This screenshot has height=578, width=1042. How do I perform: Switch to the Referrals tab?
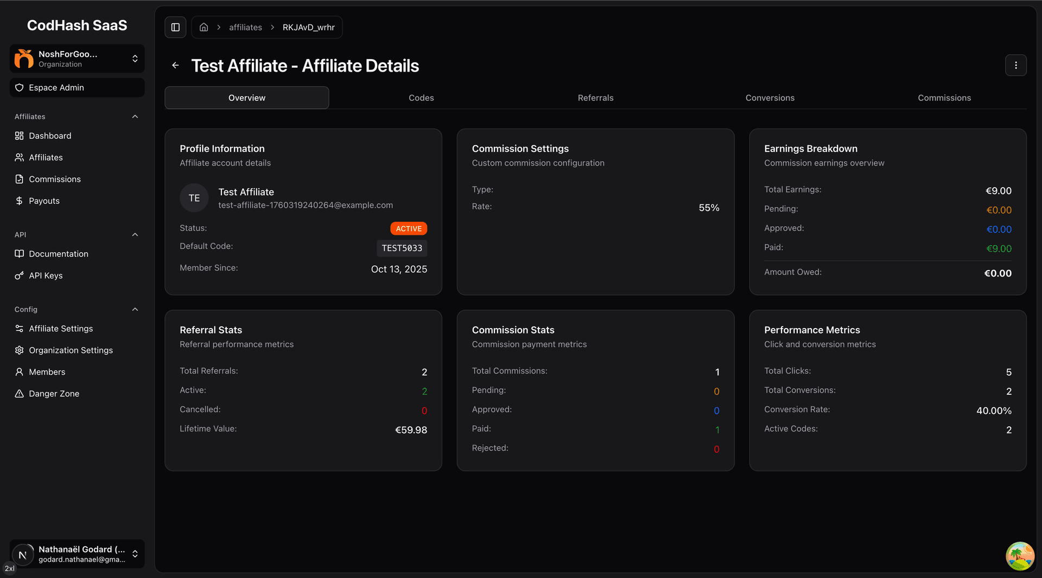click(x=595, y=98)
